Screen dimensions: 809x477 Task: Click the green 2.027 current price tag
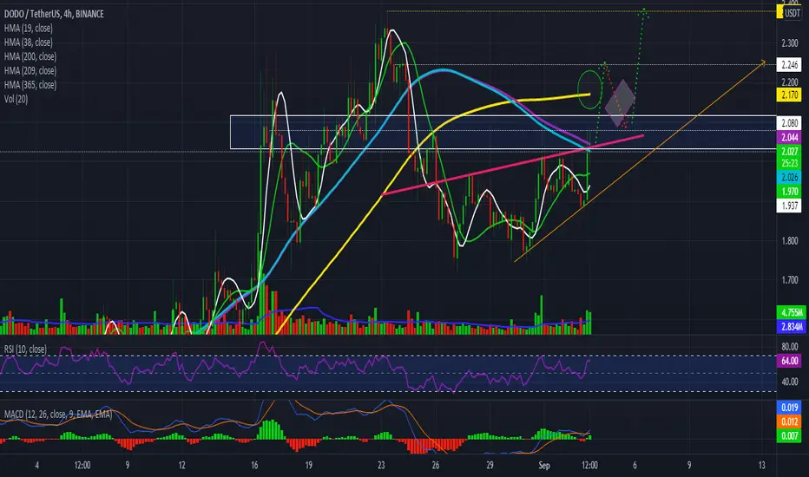coord(789,152)
